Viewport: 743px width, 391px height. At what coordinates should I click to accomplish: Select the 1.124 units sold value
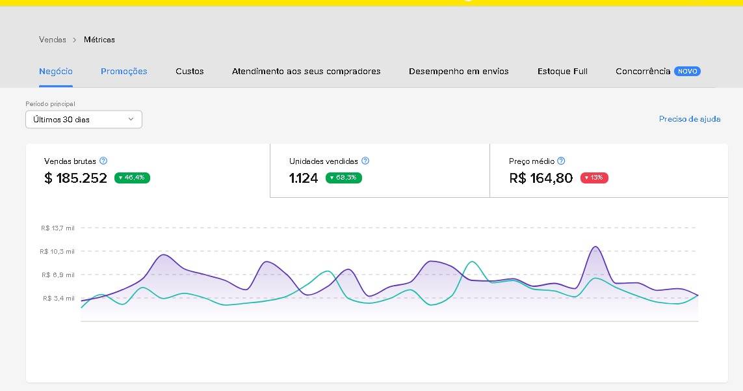304,178
